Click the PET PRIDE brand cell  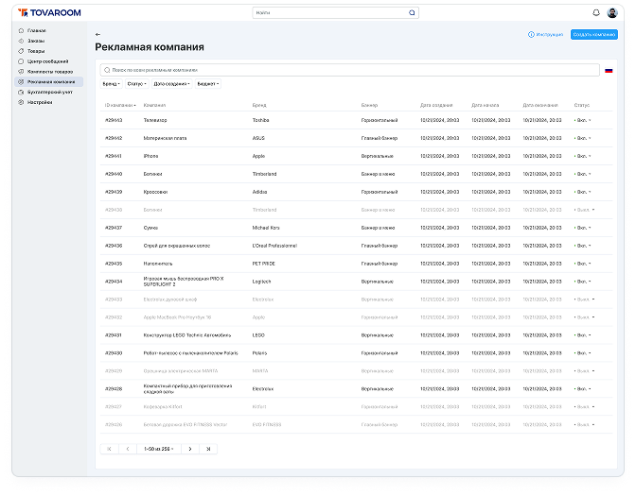point(264,264)
